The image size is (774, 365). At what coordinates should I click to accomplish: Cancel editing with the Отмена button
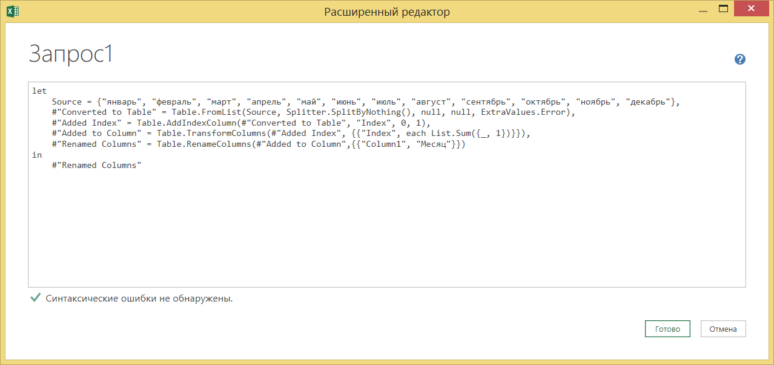click(723, 329)
